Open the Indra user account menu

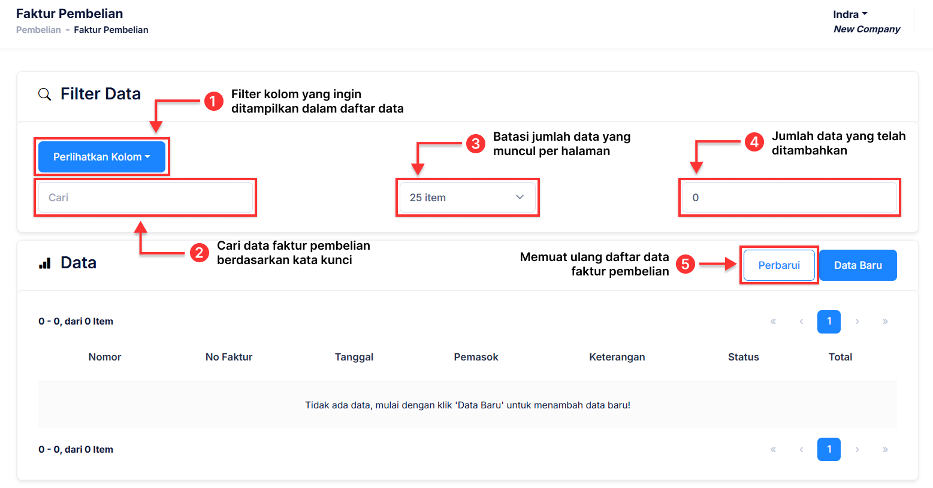pos(850,14)
